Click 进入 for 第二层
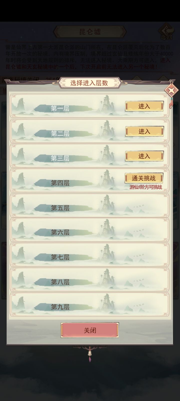180x401 pixels. coord(144,131)
